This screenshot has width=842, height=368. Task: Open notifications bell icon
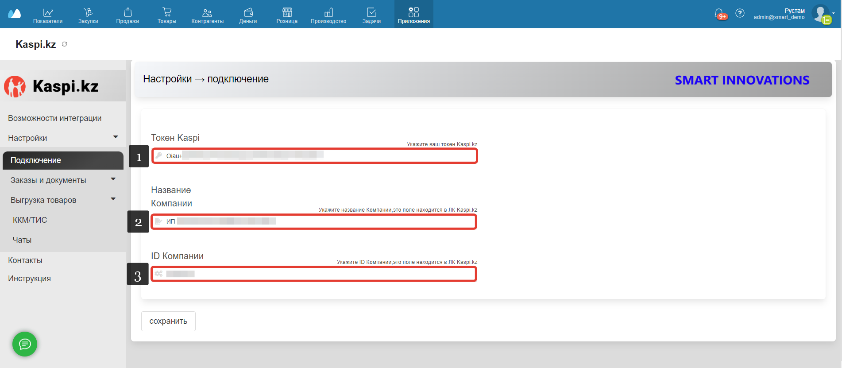pyautogui.click(x=719, y=14)
